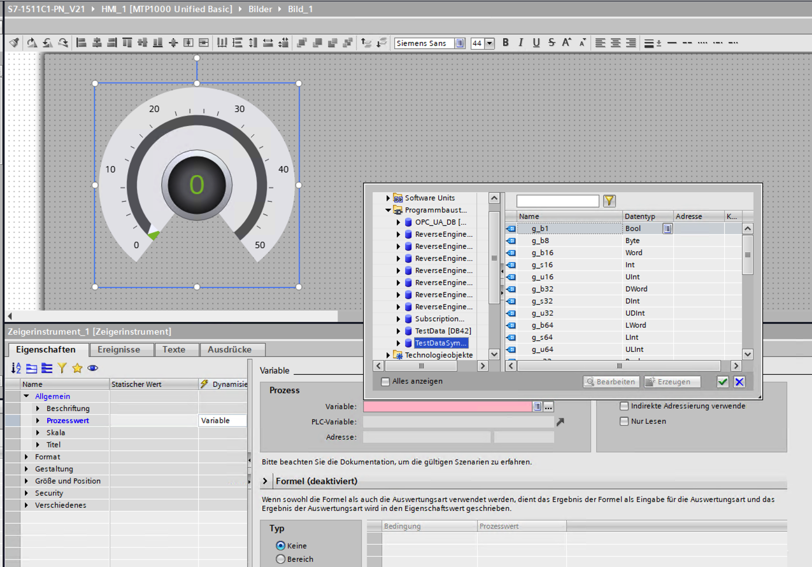Screen dimensions: 812x567
Task: Expand the Format property group
Action: (x=27, y=457)
